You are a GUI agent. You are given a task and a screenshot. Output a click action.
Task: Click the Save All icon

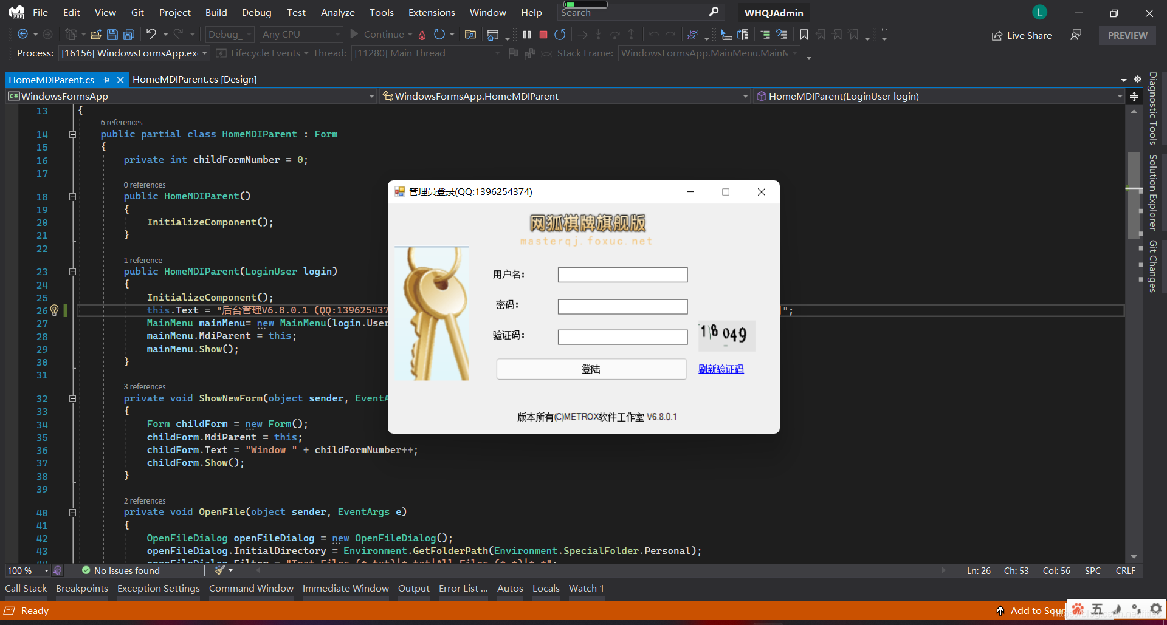point(129,35)
